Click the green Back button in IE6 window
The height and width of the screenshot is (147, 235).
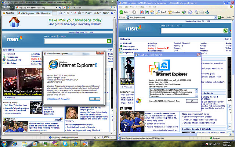tap(124, 12)
